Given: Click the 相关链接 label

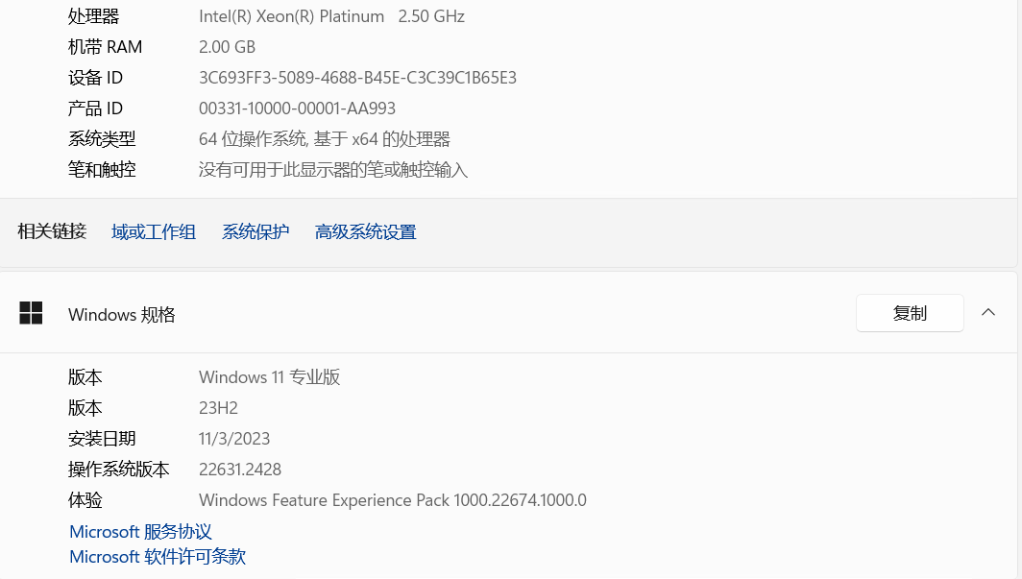Looking at the screenshot, I should point(52,231).
